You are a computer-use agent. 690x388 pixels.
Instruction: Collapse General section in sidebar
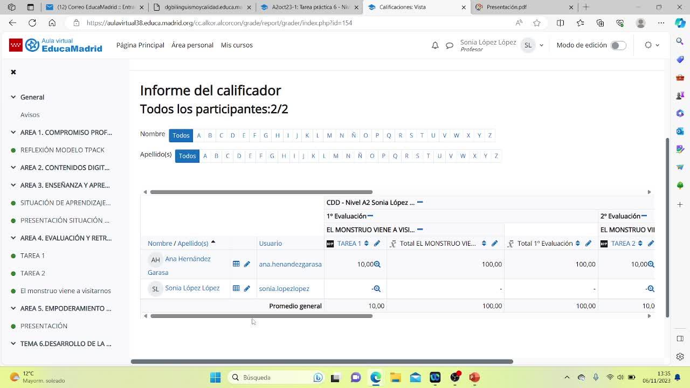pos(13,97)
